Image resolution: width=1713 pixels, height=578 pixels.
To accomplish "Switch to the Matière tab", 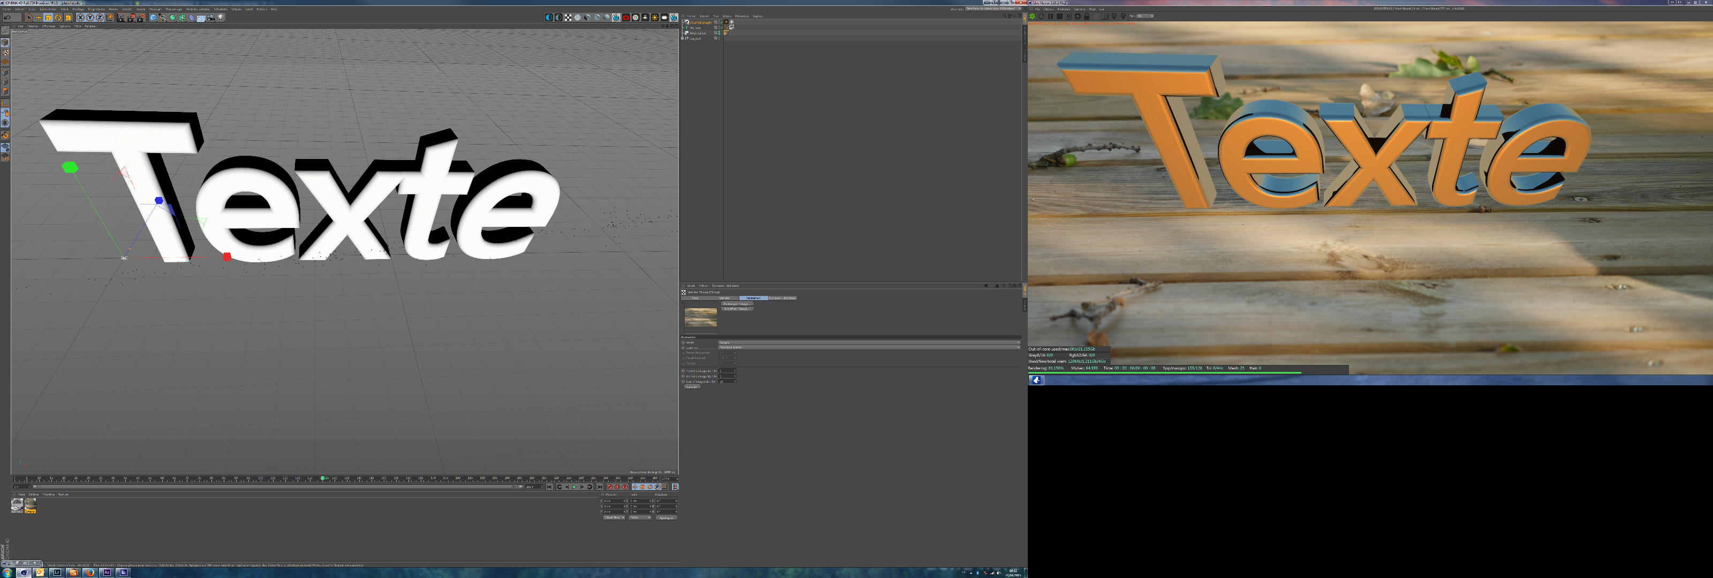I will coord(724,298).
